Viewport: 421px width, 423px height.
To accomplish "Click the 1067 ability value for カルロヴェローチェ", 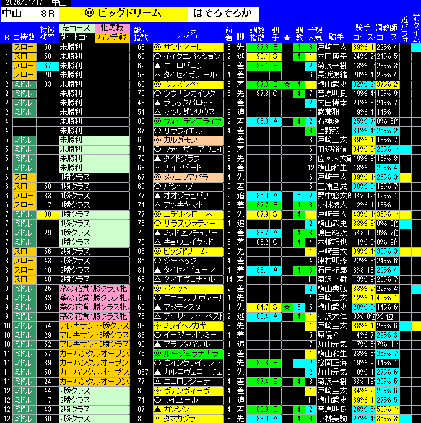I will [141, 372].
